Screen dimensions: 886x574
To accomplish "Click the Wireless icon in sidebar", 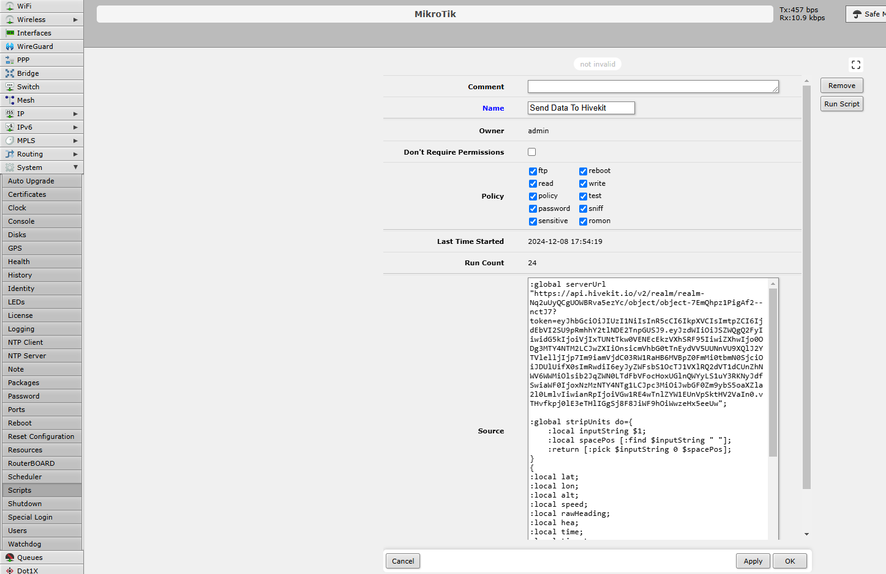I will click(10, 20).
